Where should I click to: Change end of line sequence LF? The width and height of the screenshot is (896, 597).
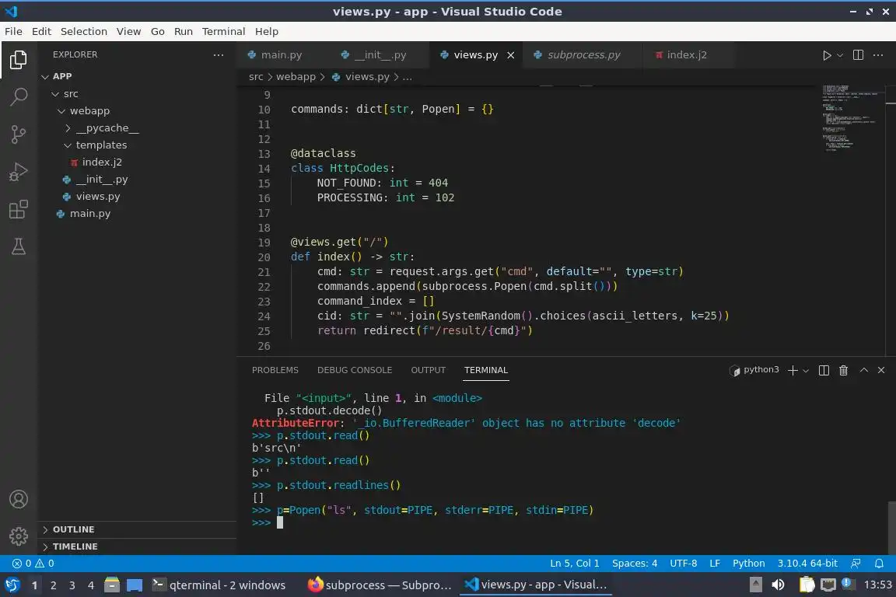(714, 564)
